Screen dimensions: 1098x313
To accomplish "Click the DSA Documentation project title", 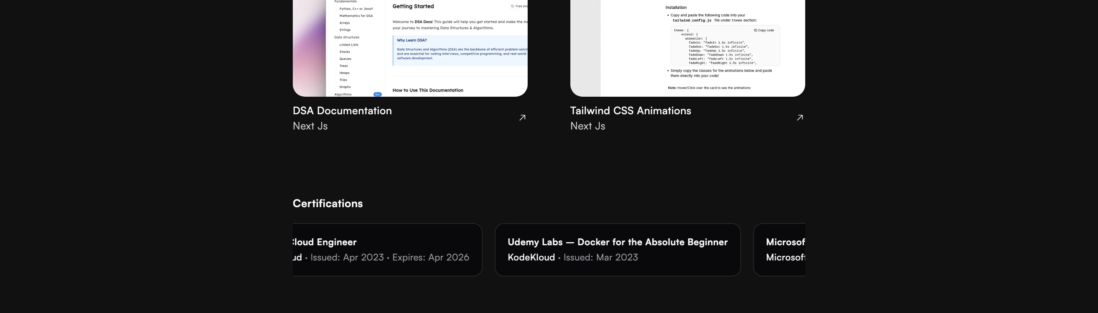I will (342, 111).
